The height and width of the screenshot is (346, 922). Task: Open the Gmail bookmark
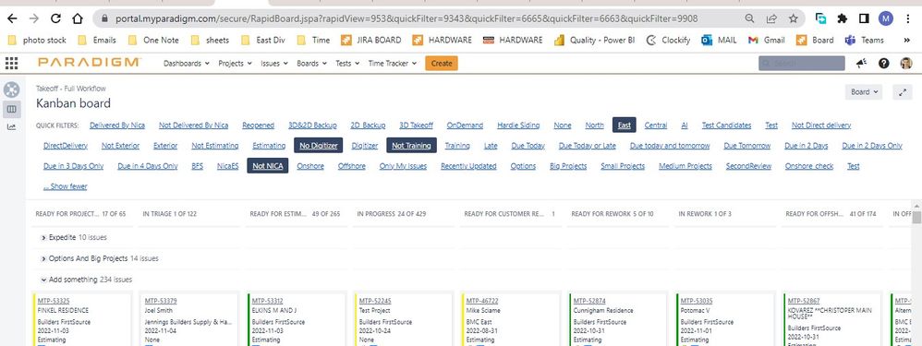[766, 40]
